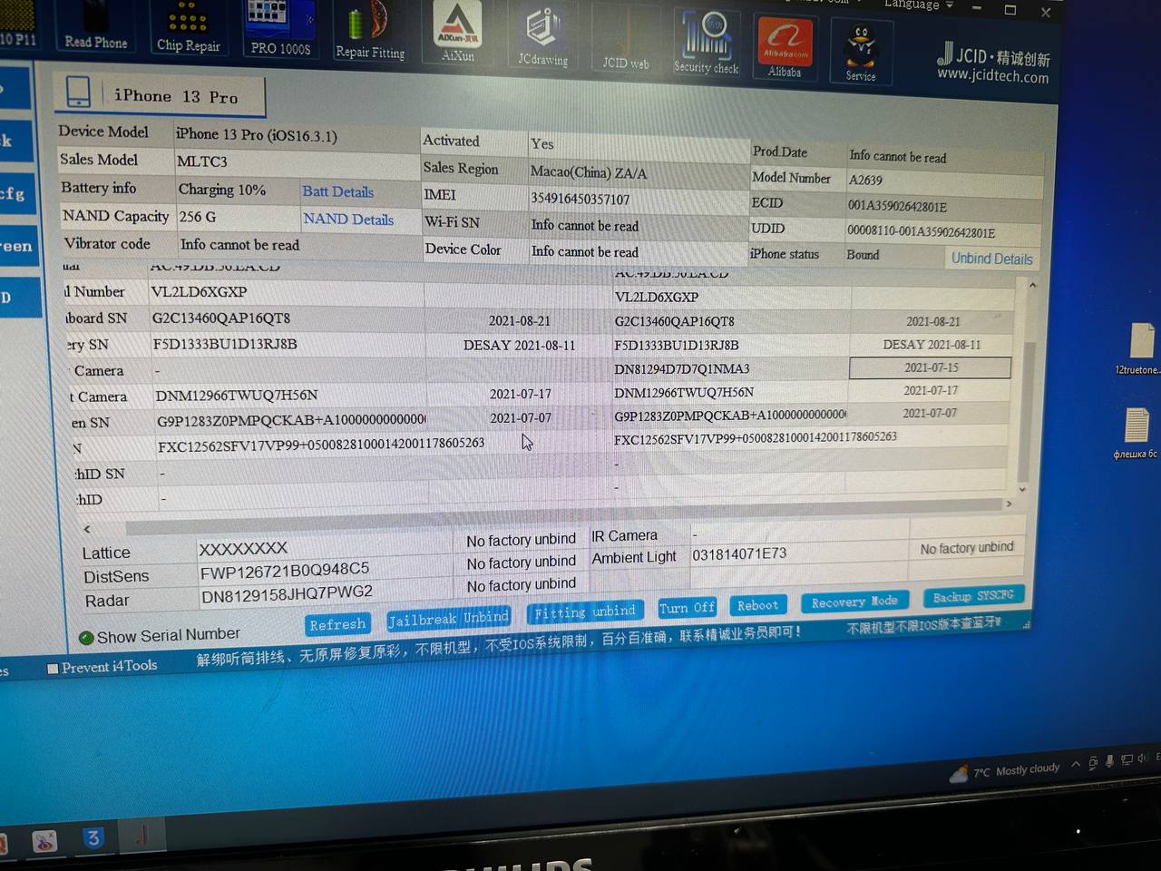The image size is (1161, 871).
Task: Open the Security check tool
Action: [707, 44]
